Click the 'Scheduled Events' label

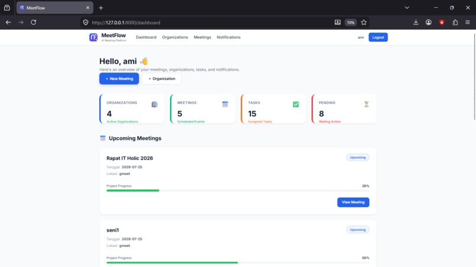click(191, 121)
